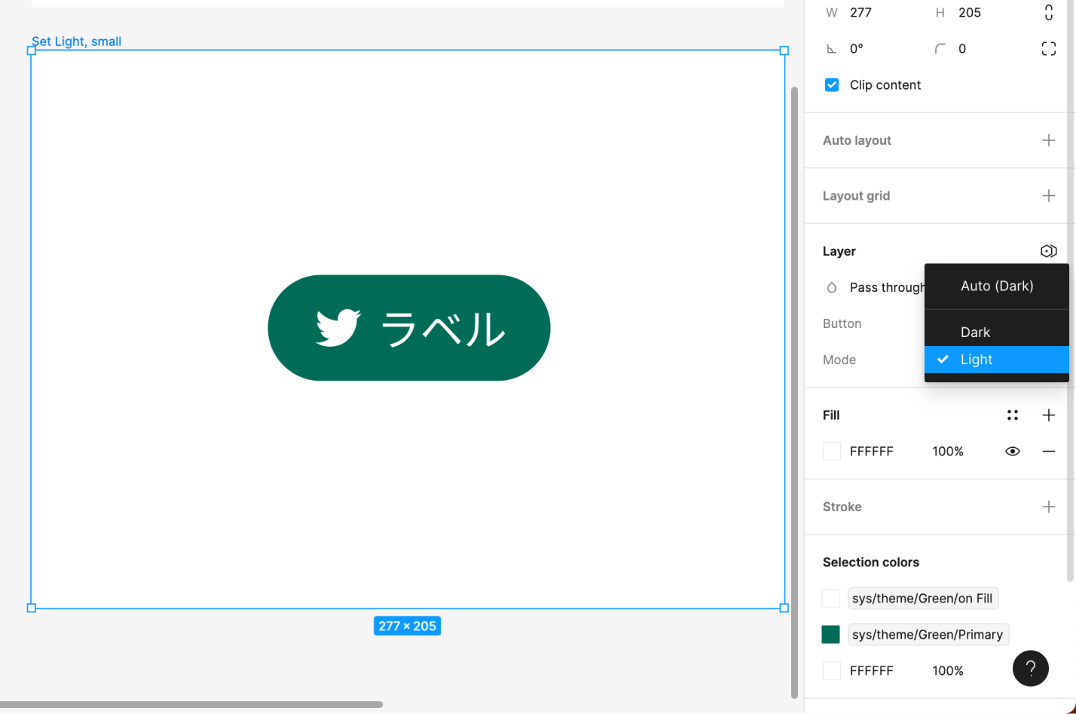
Task: Add a stroke with plus icon
Action: click(1048, 507)
